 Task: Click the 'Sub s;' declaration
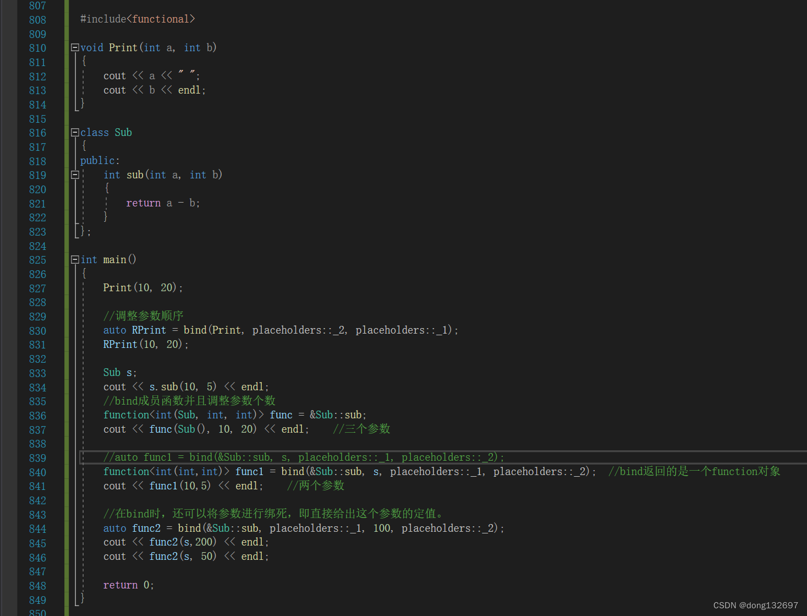120,373
